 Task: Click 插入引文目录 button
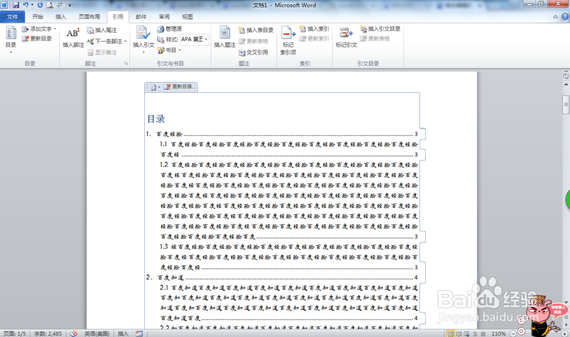[380, 29]
